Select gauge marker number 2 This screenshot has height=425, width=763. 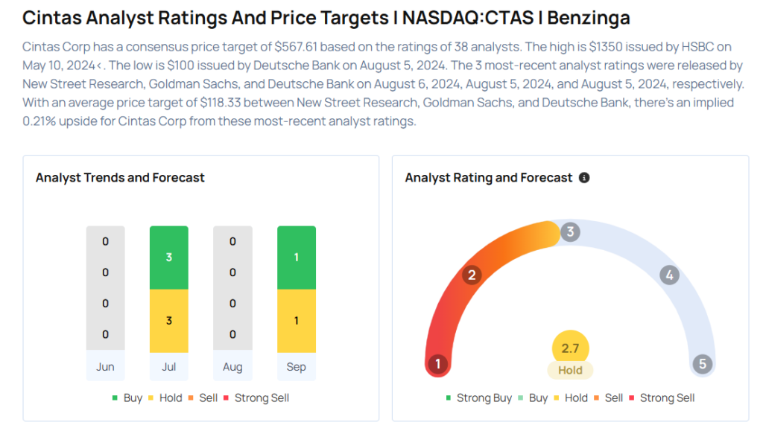click(x=471, y=275)
